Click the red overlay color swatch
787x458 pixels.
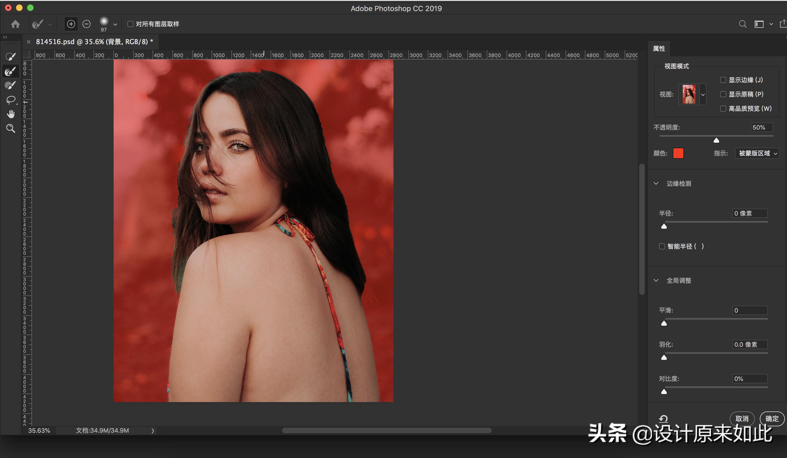point(678,153)
